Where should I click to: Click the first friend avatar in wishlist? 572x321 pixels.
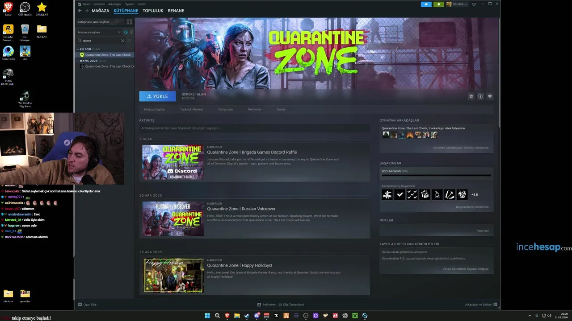pyautogui.click(x=386, y=135)
